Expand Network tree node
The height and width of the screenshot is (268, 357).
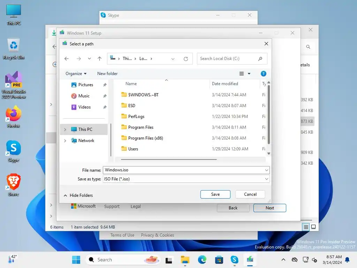coord(65,141)
